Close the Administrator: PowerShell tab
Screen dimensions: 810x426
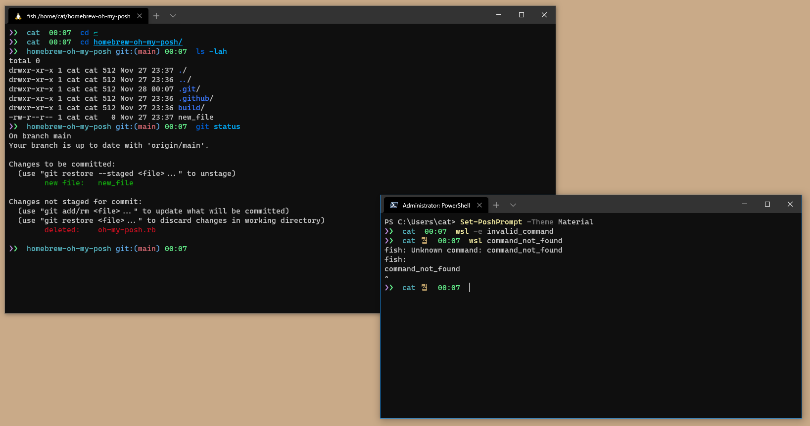[479, 205]
